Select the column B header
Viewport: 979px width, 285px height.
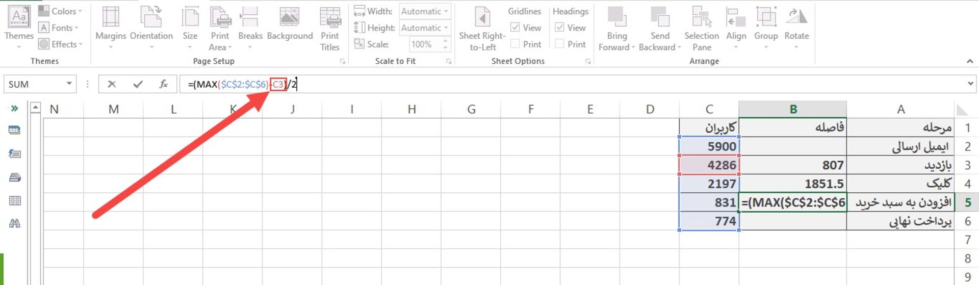click(793, 109)
